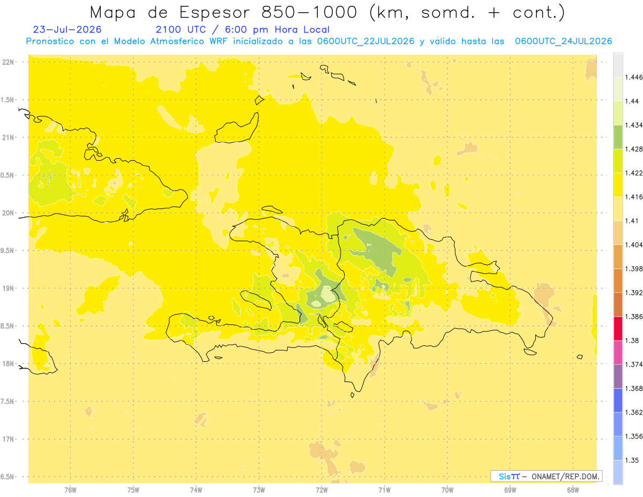This screenshot has width=643, height=497.
Task: Select the 17N latitude axis label
Action: [x=9, y=439]
